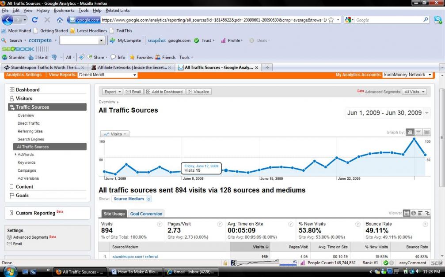Open the date range picker dropdown
This screenshot has height=277, width=445.
(x=426, y=113)
